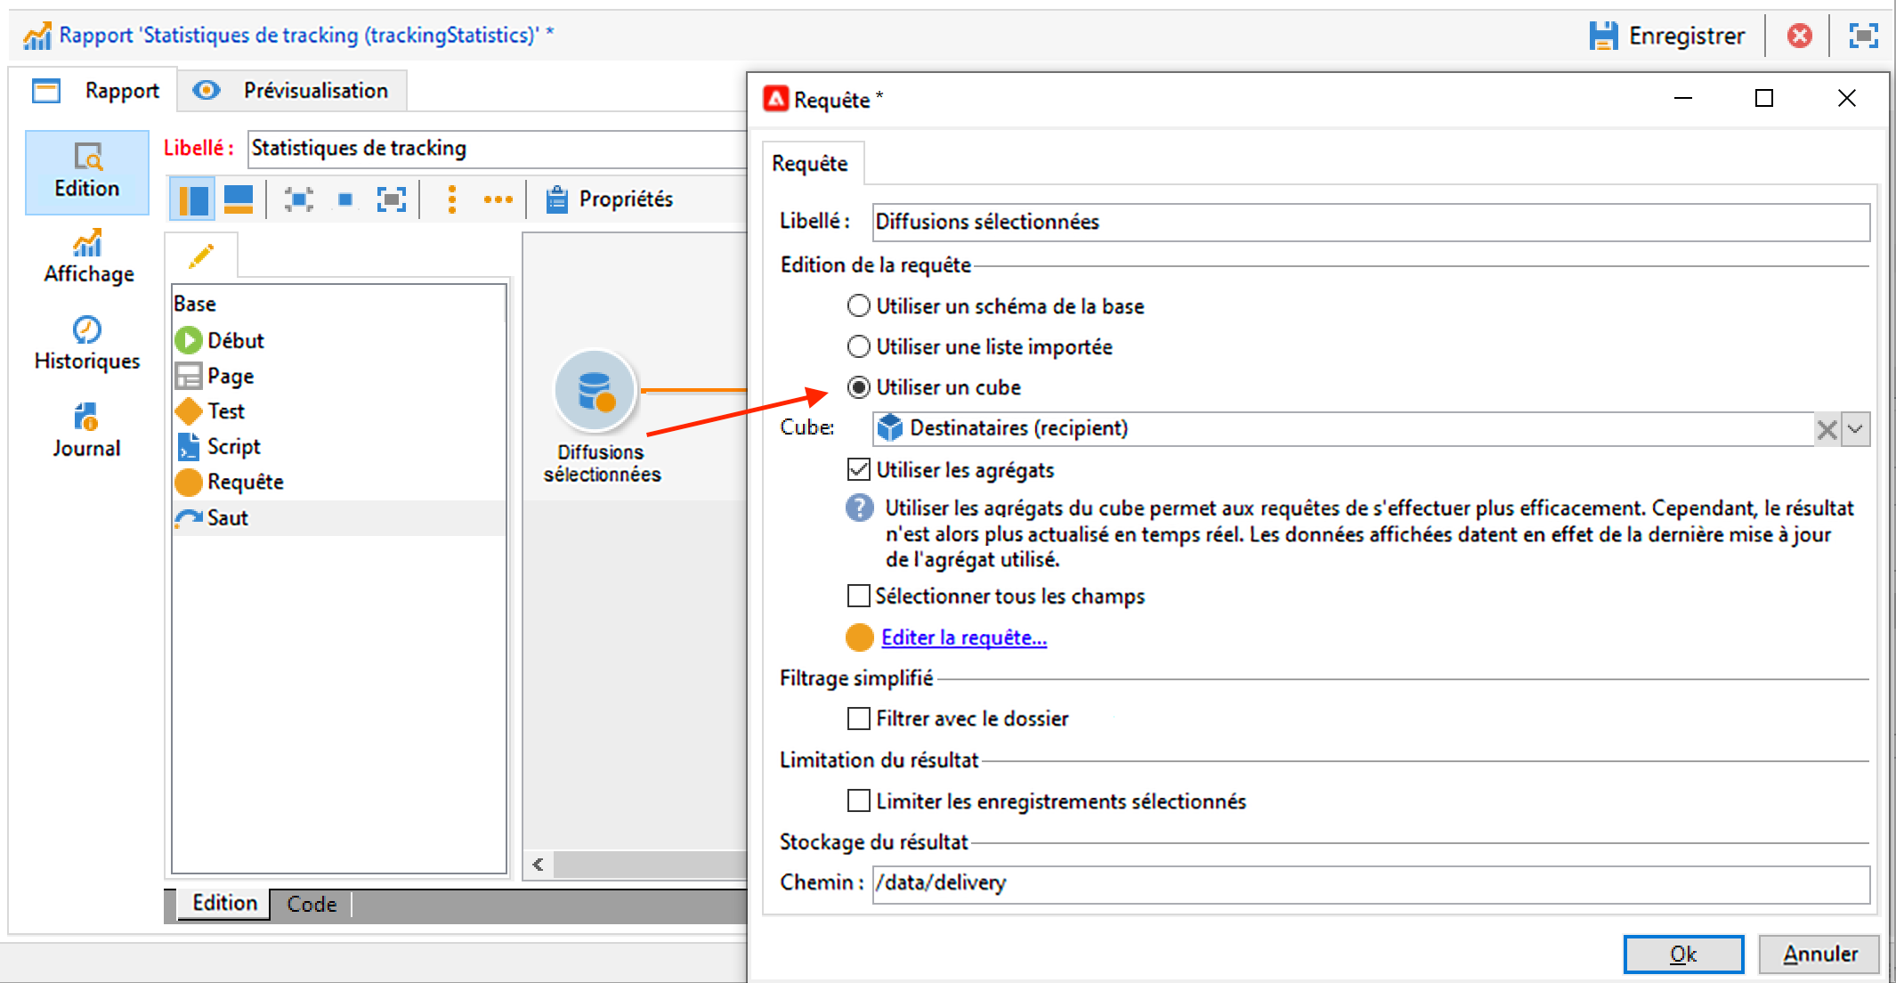The image size is (1896, 983).
Task: Select the Test activity in palette
Action: (x=225, y=411)
